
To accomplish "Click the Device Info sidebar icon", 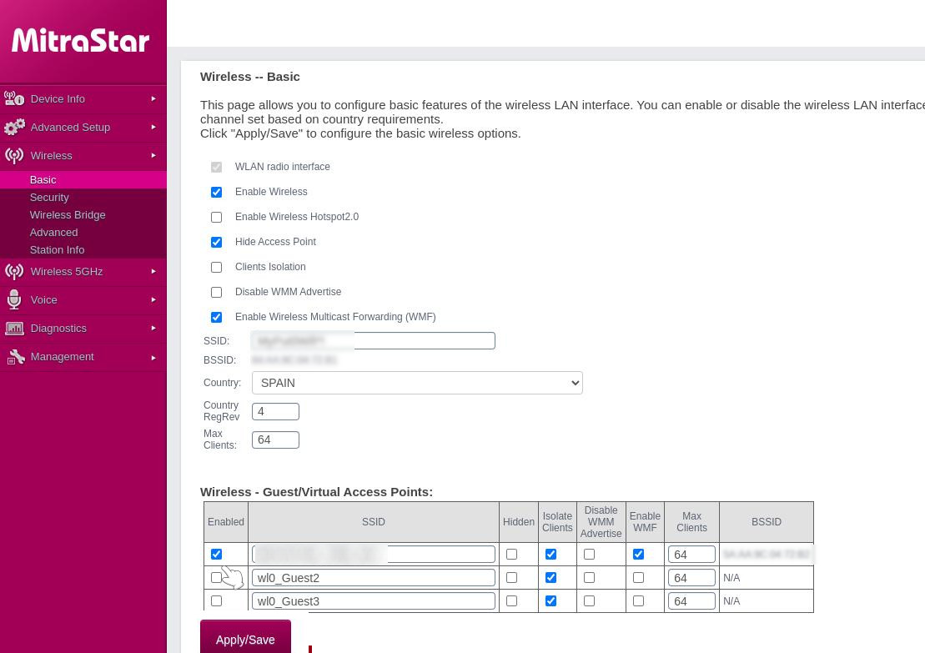I will [x=14, y=98].
